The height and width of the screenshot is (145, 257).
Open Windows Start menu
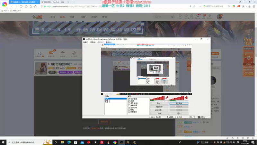pyautogui.click(x=3, y=142)
